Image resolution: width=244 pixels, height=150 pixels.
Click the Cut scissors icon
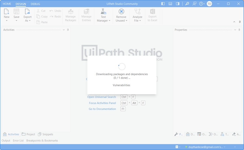pyautogui.click(x=38, y=11)
